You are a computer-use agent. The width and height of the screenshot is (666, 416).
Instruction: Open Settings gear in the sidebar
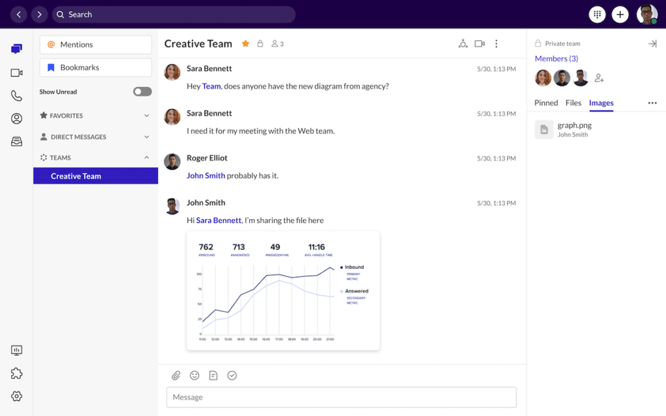[17, 396]
